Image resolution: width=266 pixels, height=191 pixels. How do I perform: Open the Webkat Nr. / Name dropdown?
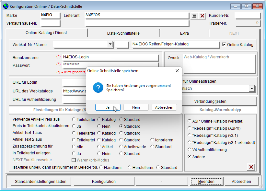point(110,44)
